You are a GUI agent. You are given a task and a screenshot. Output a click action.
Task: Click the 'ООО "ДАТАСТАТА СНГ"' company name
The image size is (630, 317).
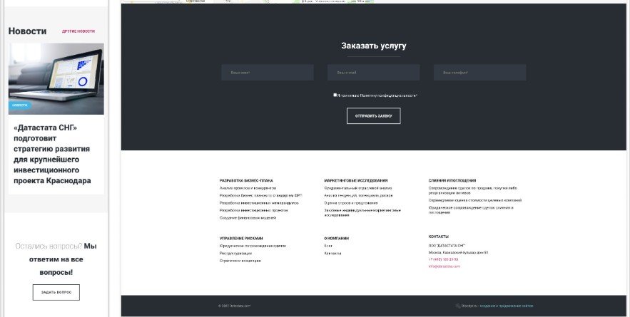(447, 246)
